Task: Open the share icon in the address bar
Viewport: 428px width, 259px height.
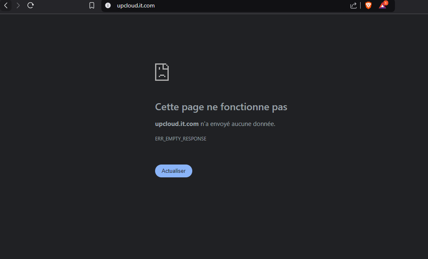Action: [x=353, y=5]
